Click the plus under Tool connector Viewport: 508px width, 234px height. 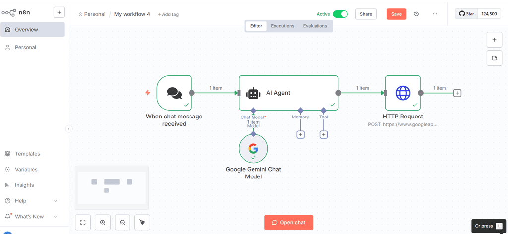[x=323, y=135]
